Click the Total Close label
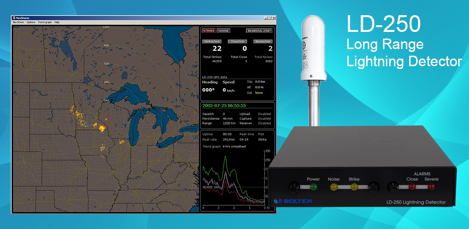Viewport: 469px width, 229px height. pyautogui.click(x=239, y=57)
